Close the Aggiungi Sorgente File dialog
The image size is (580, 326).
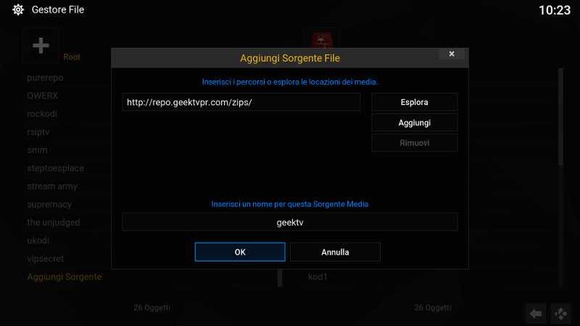tap(452, 54)
